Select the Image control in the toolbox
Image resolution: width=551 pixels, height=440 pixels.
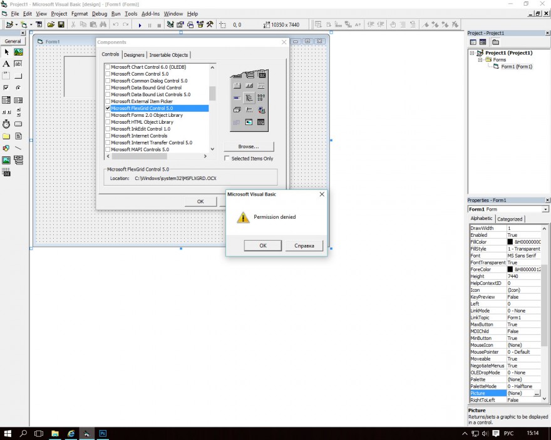point(6,161)
